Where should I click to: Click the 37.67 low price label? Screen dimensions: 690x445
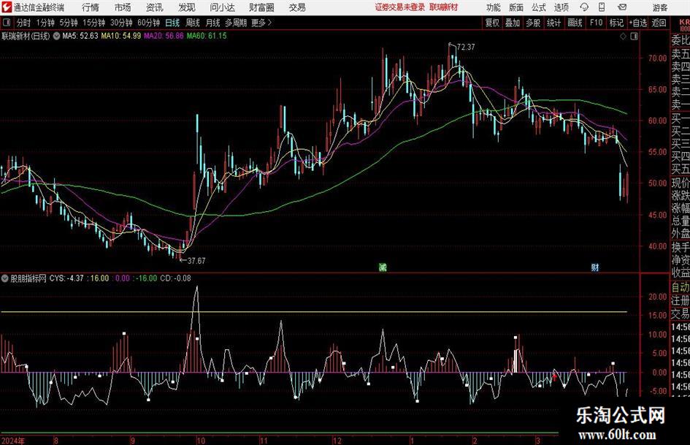(x=196, y=261)
